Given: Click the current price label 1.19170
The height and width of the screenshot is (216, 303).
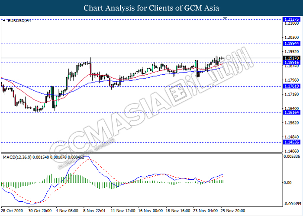Looking at the screenshot, I should (x=292, y=58).
